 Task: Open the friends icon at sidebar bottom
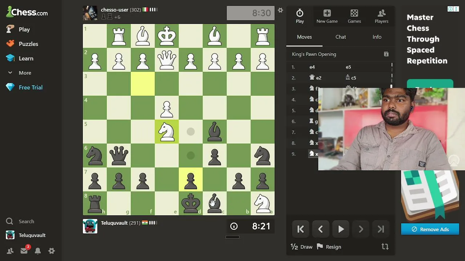point(10,251)
